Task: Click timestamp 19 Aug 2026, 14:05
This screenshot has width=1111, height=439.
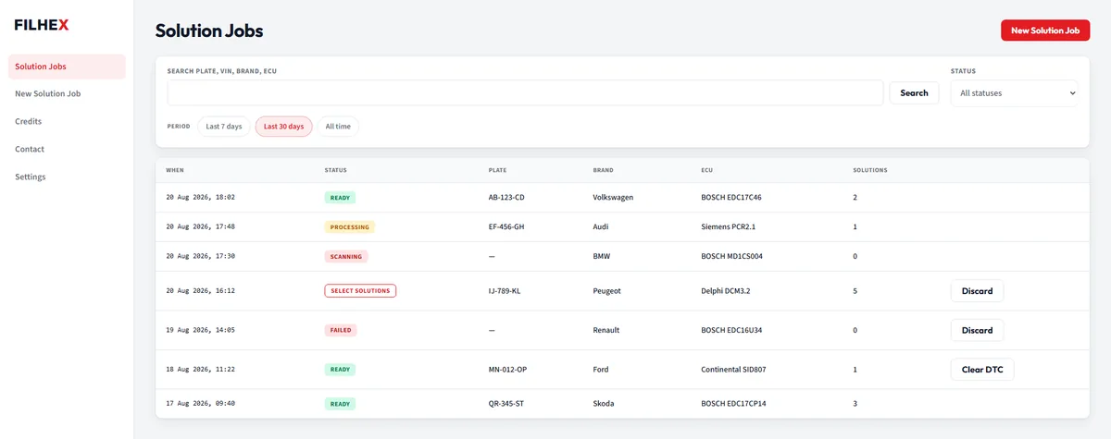Action: click(x=200, y=330)
